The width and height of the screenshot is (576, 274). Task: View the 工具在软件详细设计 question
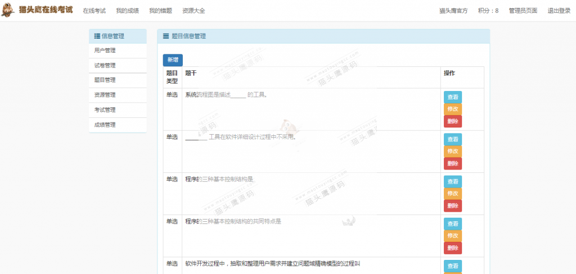(453, 139)
